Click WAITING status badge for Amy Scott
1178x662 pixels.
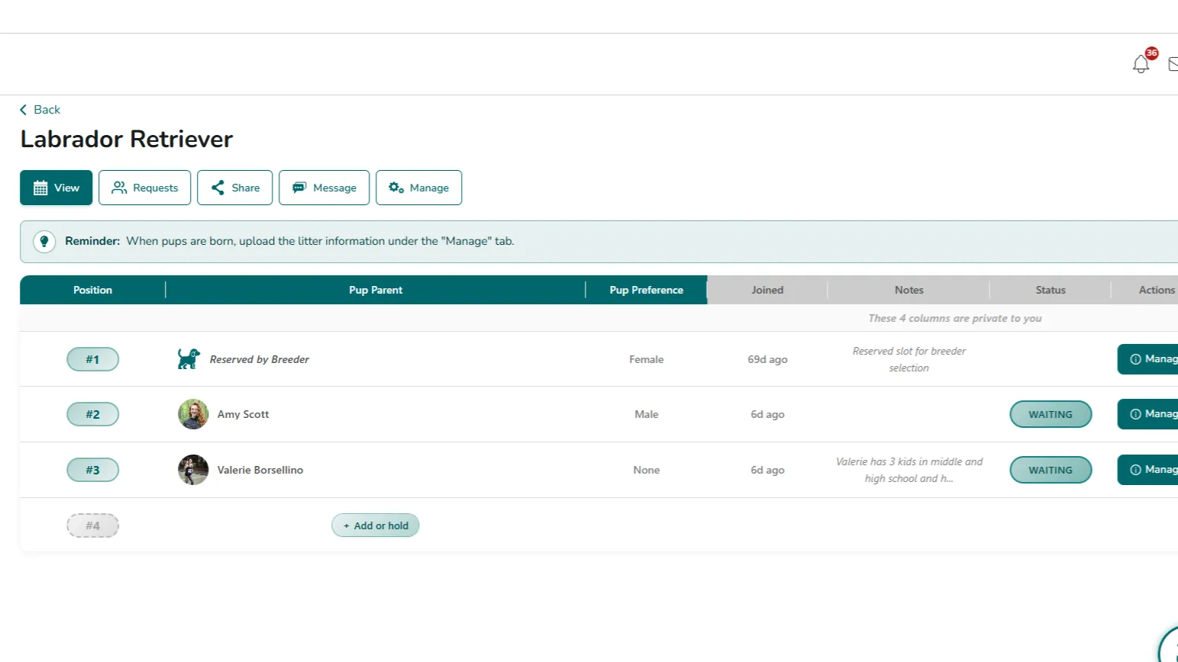click(x=1051, y=414)
